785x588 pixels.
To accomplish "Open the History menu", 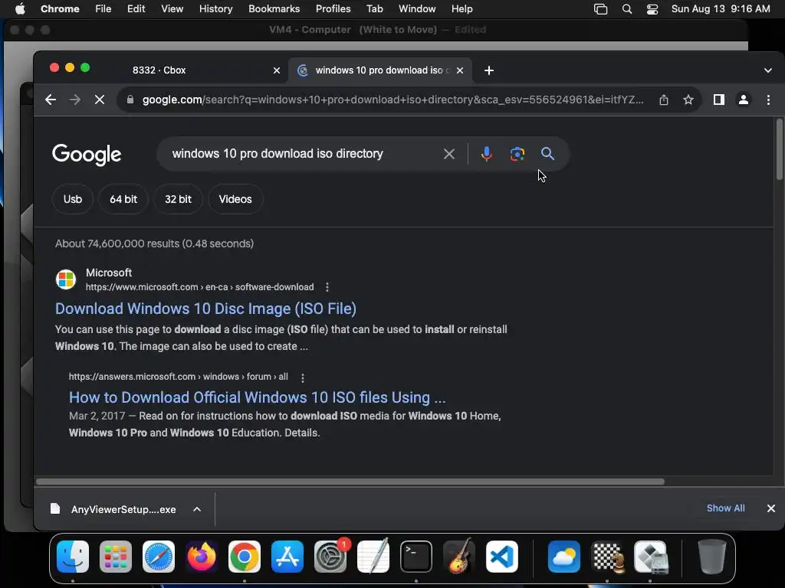I will (215, 9).
